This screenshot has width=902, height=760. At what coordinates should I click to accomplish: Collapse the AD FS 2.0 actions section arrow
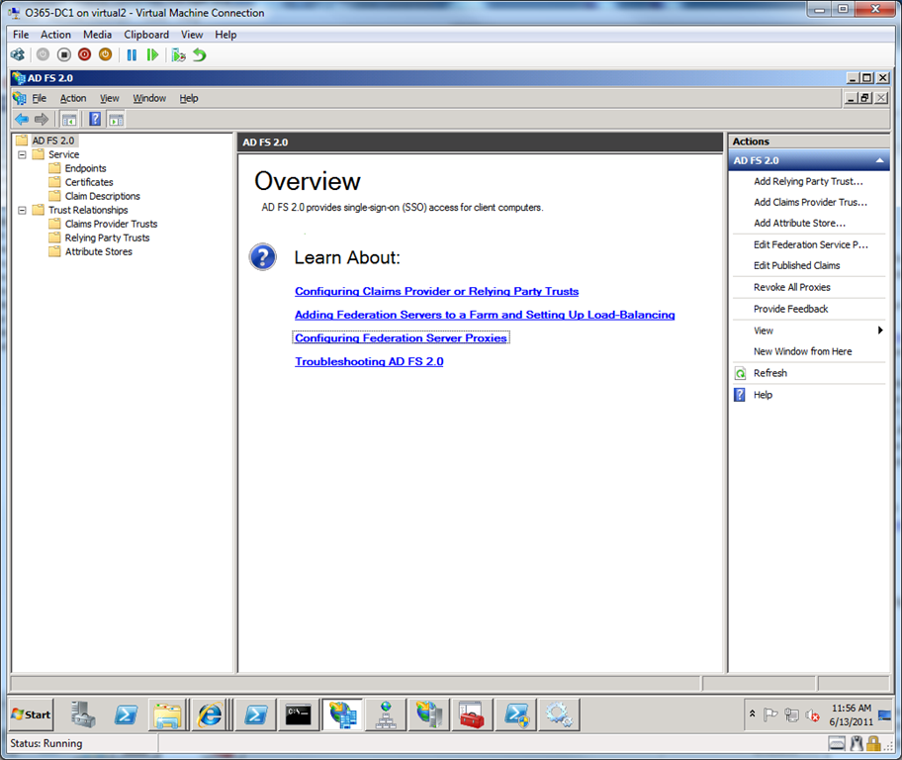(879, 160)
